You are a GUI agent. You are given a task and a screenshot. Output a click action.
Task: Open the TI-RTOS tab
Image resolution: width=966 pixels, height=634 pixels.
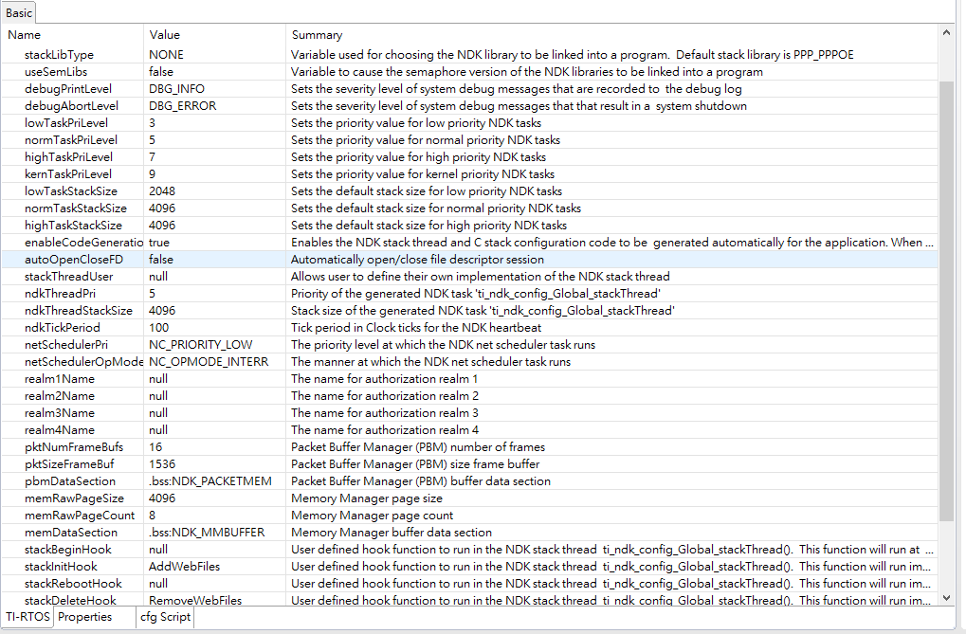[27, 617]
